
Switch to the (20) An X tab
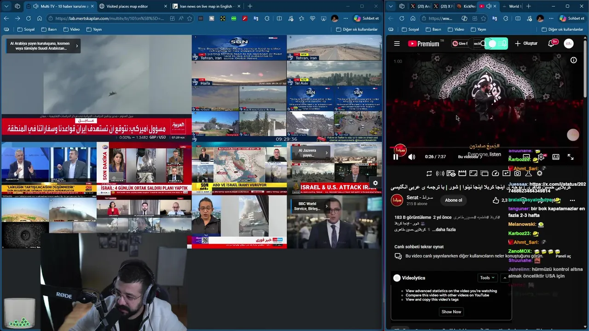(x=420, y=6)
